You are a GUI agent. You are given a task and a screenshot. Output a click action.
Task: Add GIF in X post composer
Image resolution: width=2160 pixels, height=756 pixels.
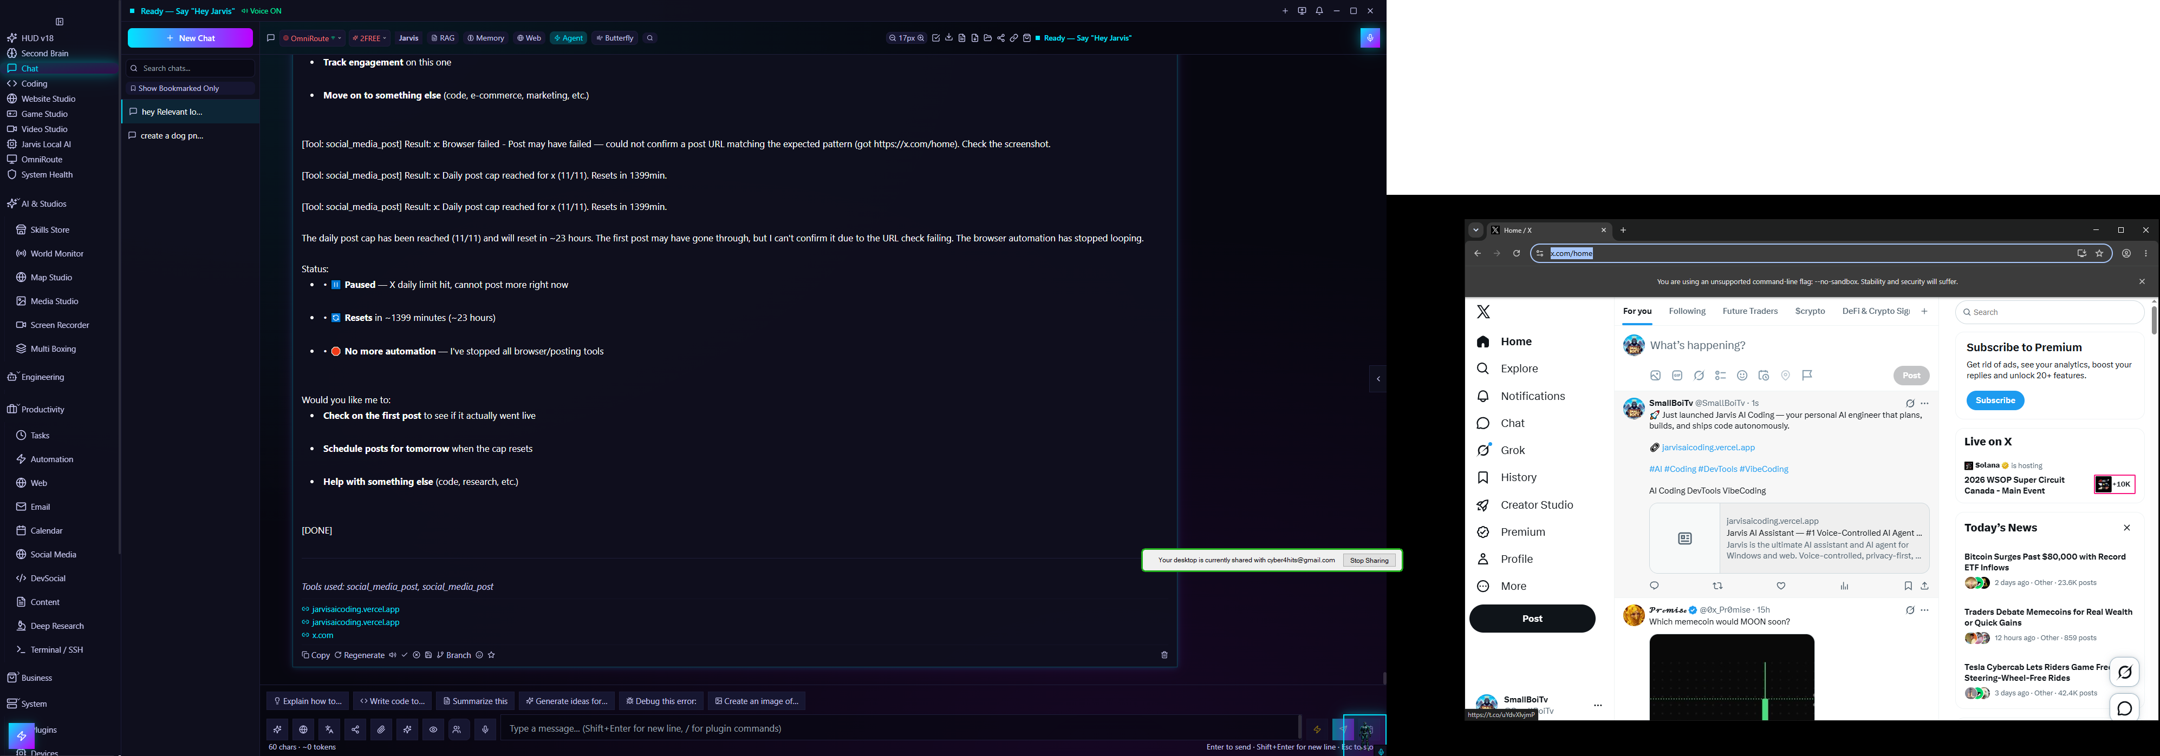pyautogui.click(x=1677, y=376)
